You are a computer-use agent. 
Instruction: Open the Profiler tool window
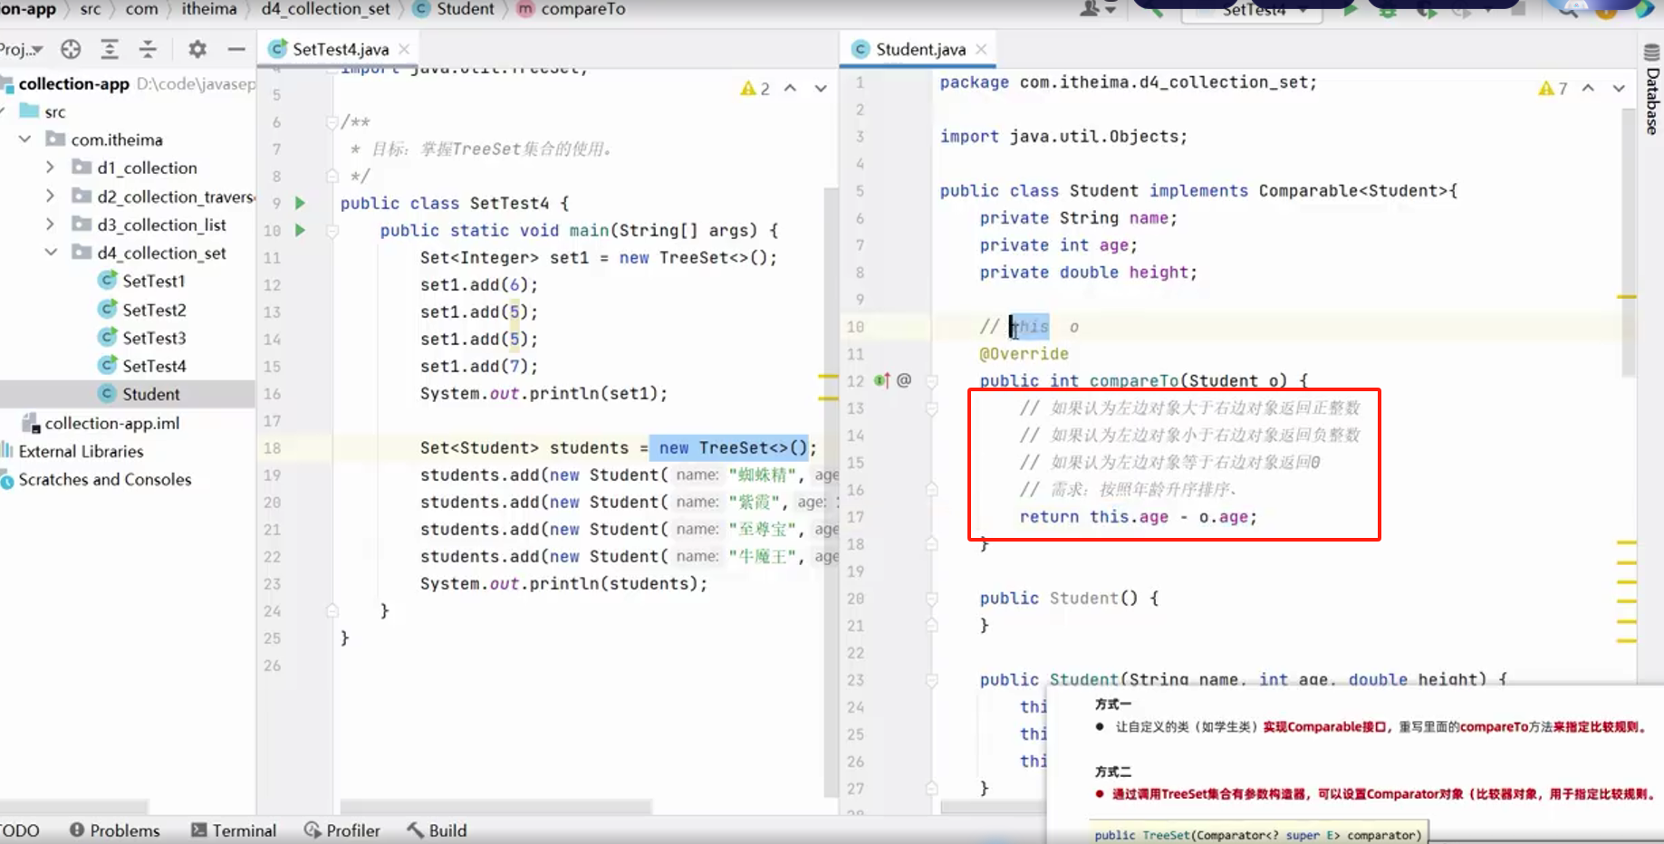(342, 830)
